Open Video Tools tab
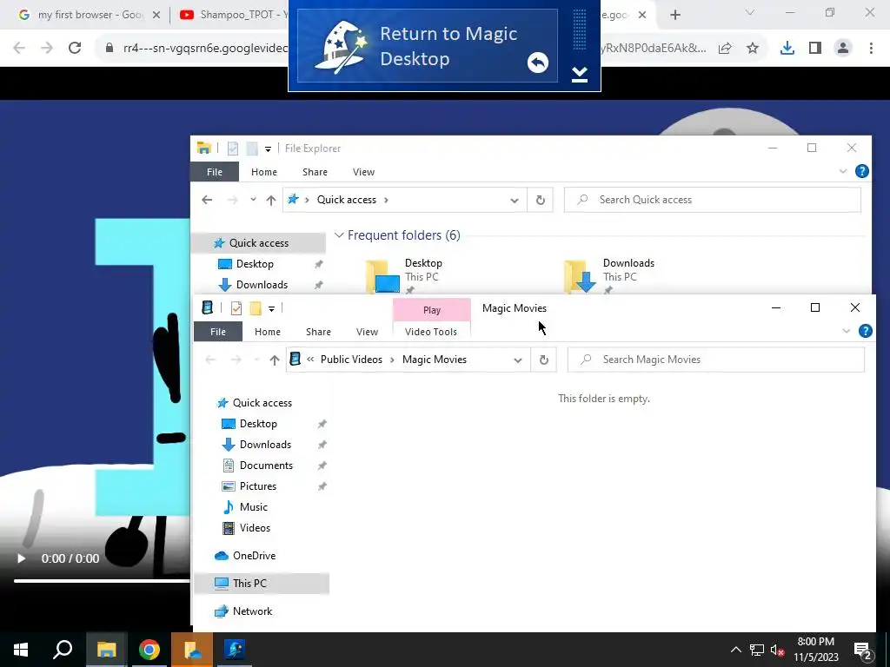This screenshot has width=890, height=667. [431, 332]
